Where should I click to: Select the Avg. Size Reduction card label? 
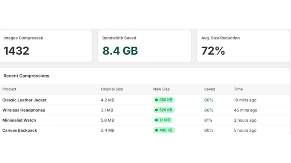coord(220,38)
